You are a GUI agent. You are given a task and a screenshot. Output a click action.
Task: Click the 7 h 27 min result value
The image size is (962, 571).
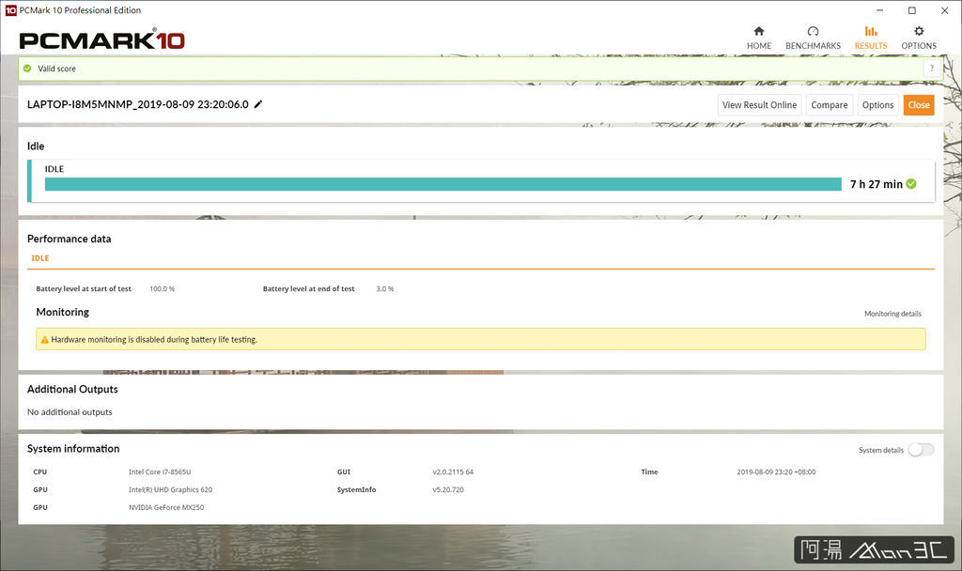point(877,184)
